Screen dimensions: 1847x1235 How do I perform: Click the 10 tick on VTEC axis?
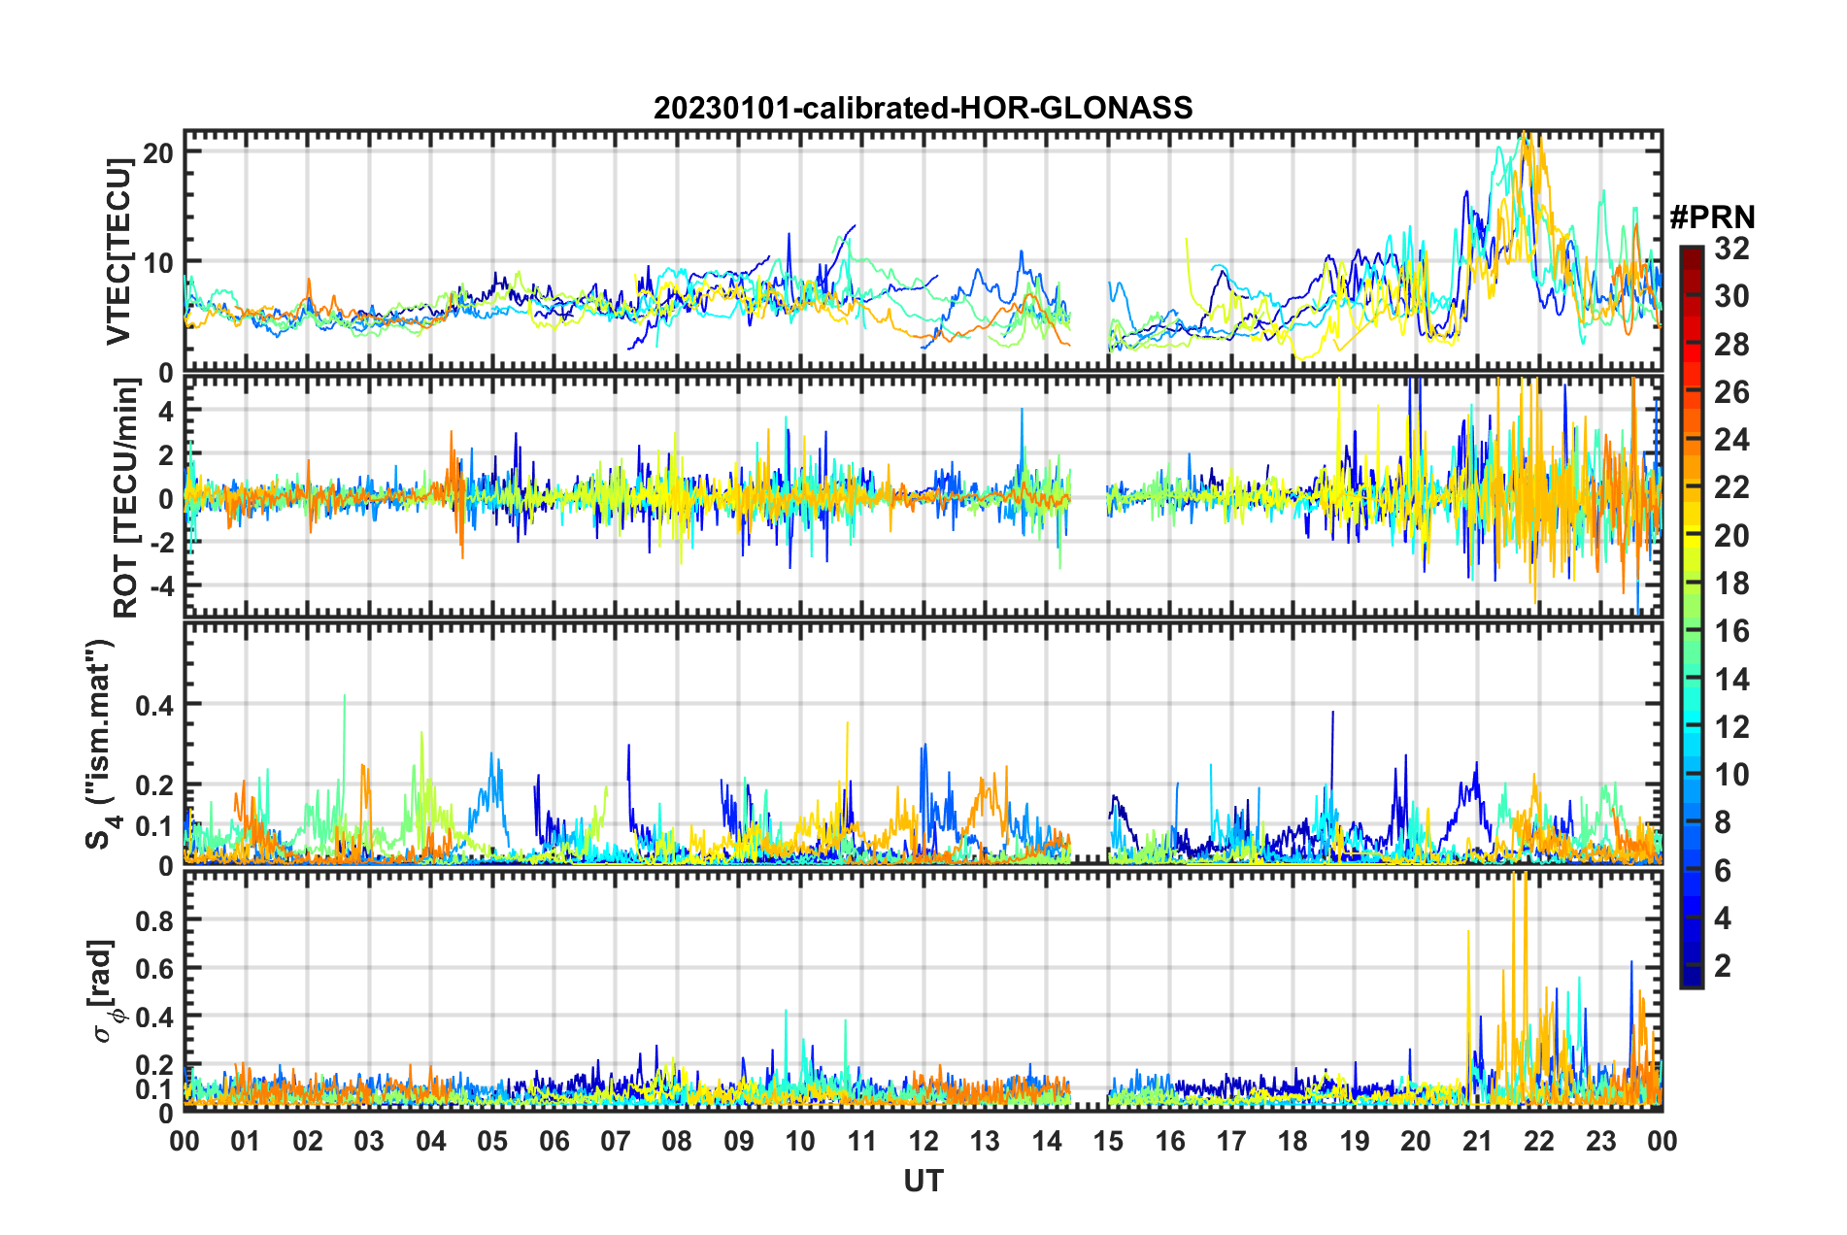[x=158, y=263]
